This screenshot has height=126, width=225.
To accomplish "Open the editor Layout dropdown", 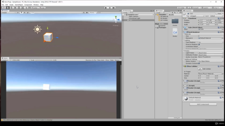I will click(x=218, y=8).
